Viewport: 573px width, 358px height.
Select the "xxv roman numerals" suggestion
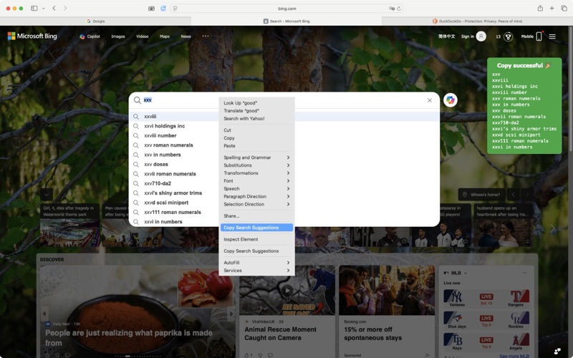[168, 145]
